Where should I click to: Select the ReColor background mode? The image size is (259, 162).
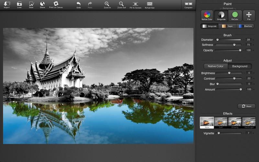pos(235,15)
